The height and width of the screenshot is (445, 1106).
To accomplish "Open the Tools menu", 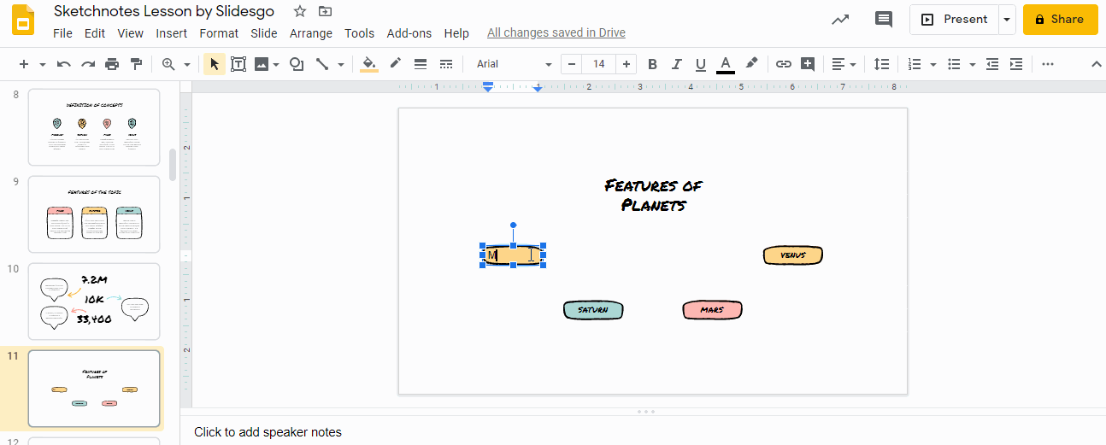I will tap(360, 33).
